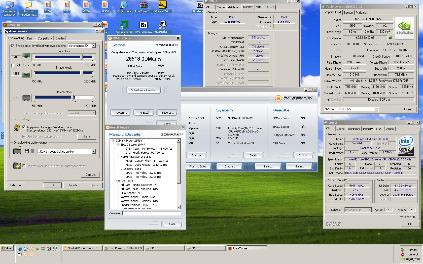
Task: Open Norton Partition Magic folder icon
Action: 28,8
